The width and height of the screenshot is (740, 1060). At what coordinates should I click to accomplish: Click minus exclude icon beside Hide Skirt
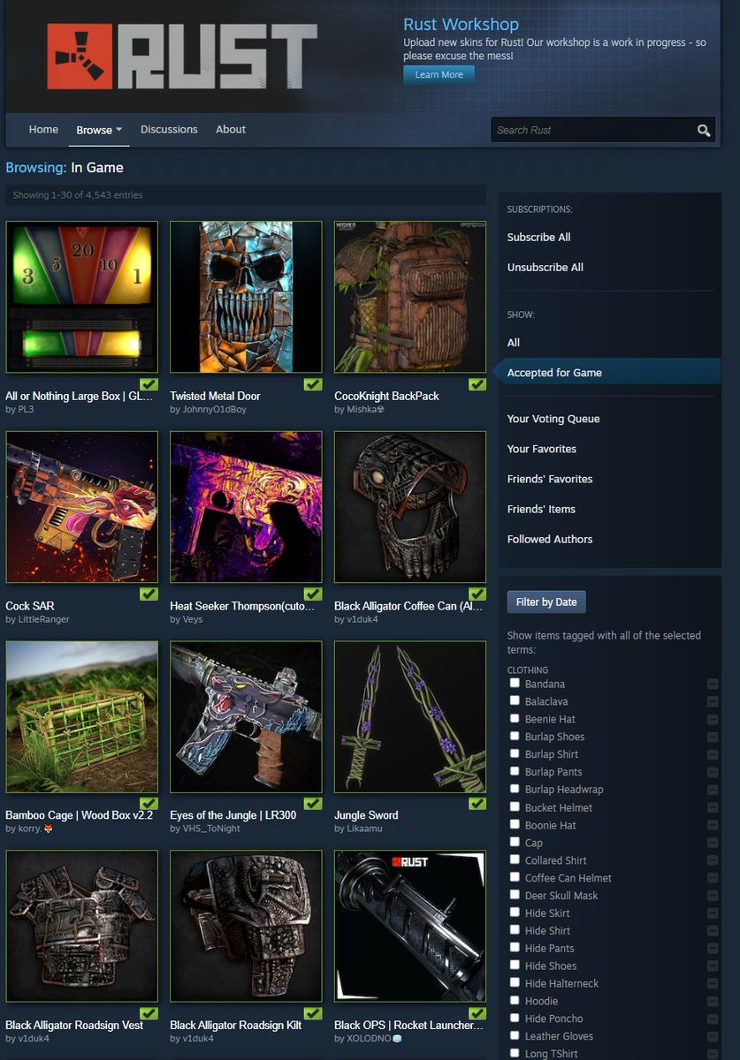[713, 913]
